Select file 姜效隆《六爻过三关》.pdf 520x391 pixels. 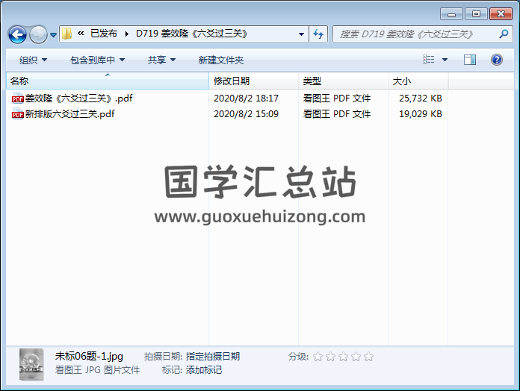[x=78, y=98]
